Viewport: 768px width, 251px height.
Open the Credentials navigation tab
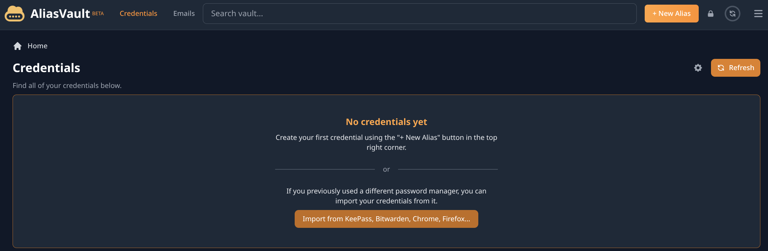(x=138, y=14)
